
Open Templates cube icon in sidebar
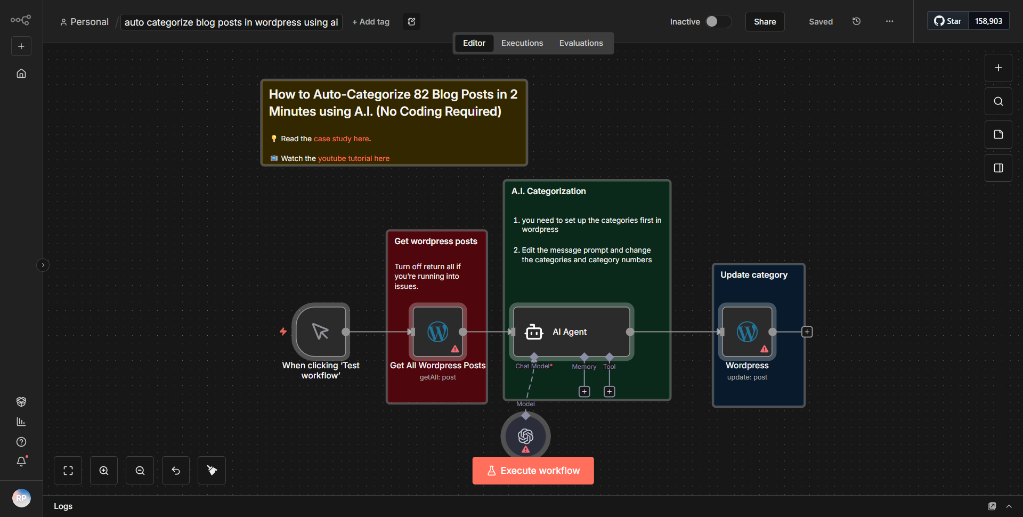(x=21, y=401)
